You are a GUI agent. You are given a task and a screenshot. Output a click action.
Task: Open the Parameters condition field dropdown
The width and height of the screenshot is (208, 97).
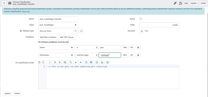coord(56,55)
